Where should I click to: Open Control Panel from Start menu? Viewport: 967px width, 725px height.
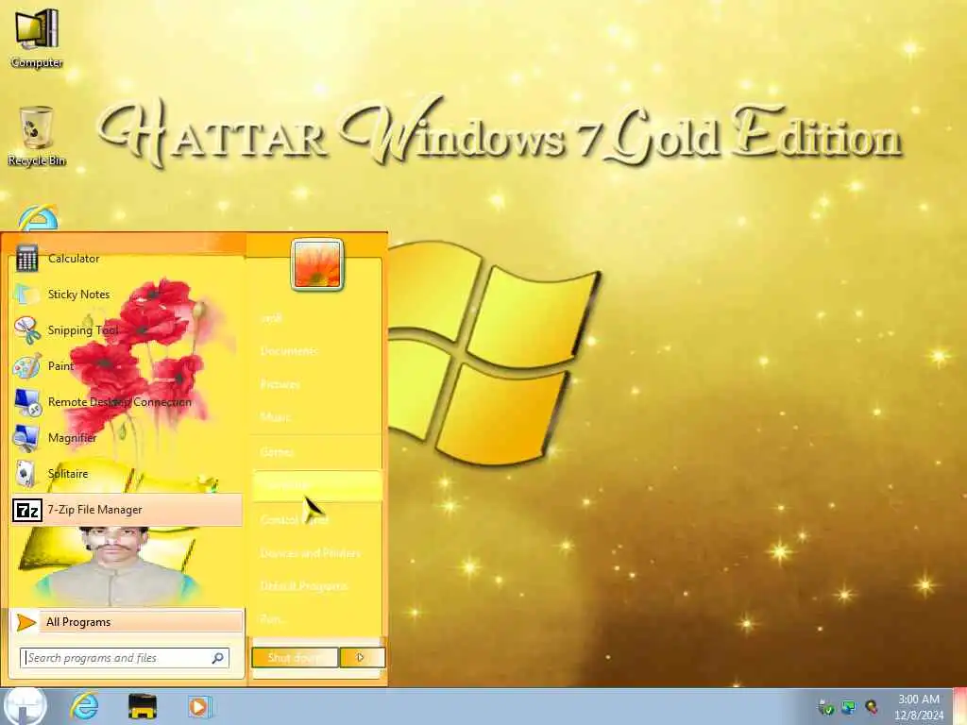295,520
